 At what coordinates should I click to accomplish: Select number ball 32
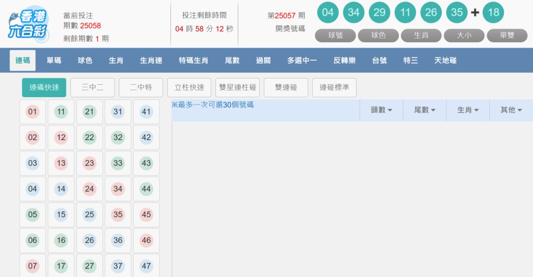coord(118,138)
